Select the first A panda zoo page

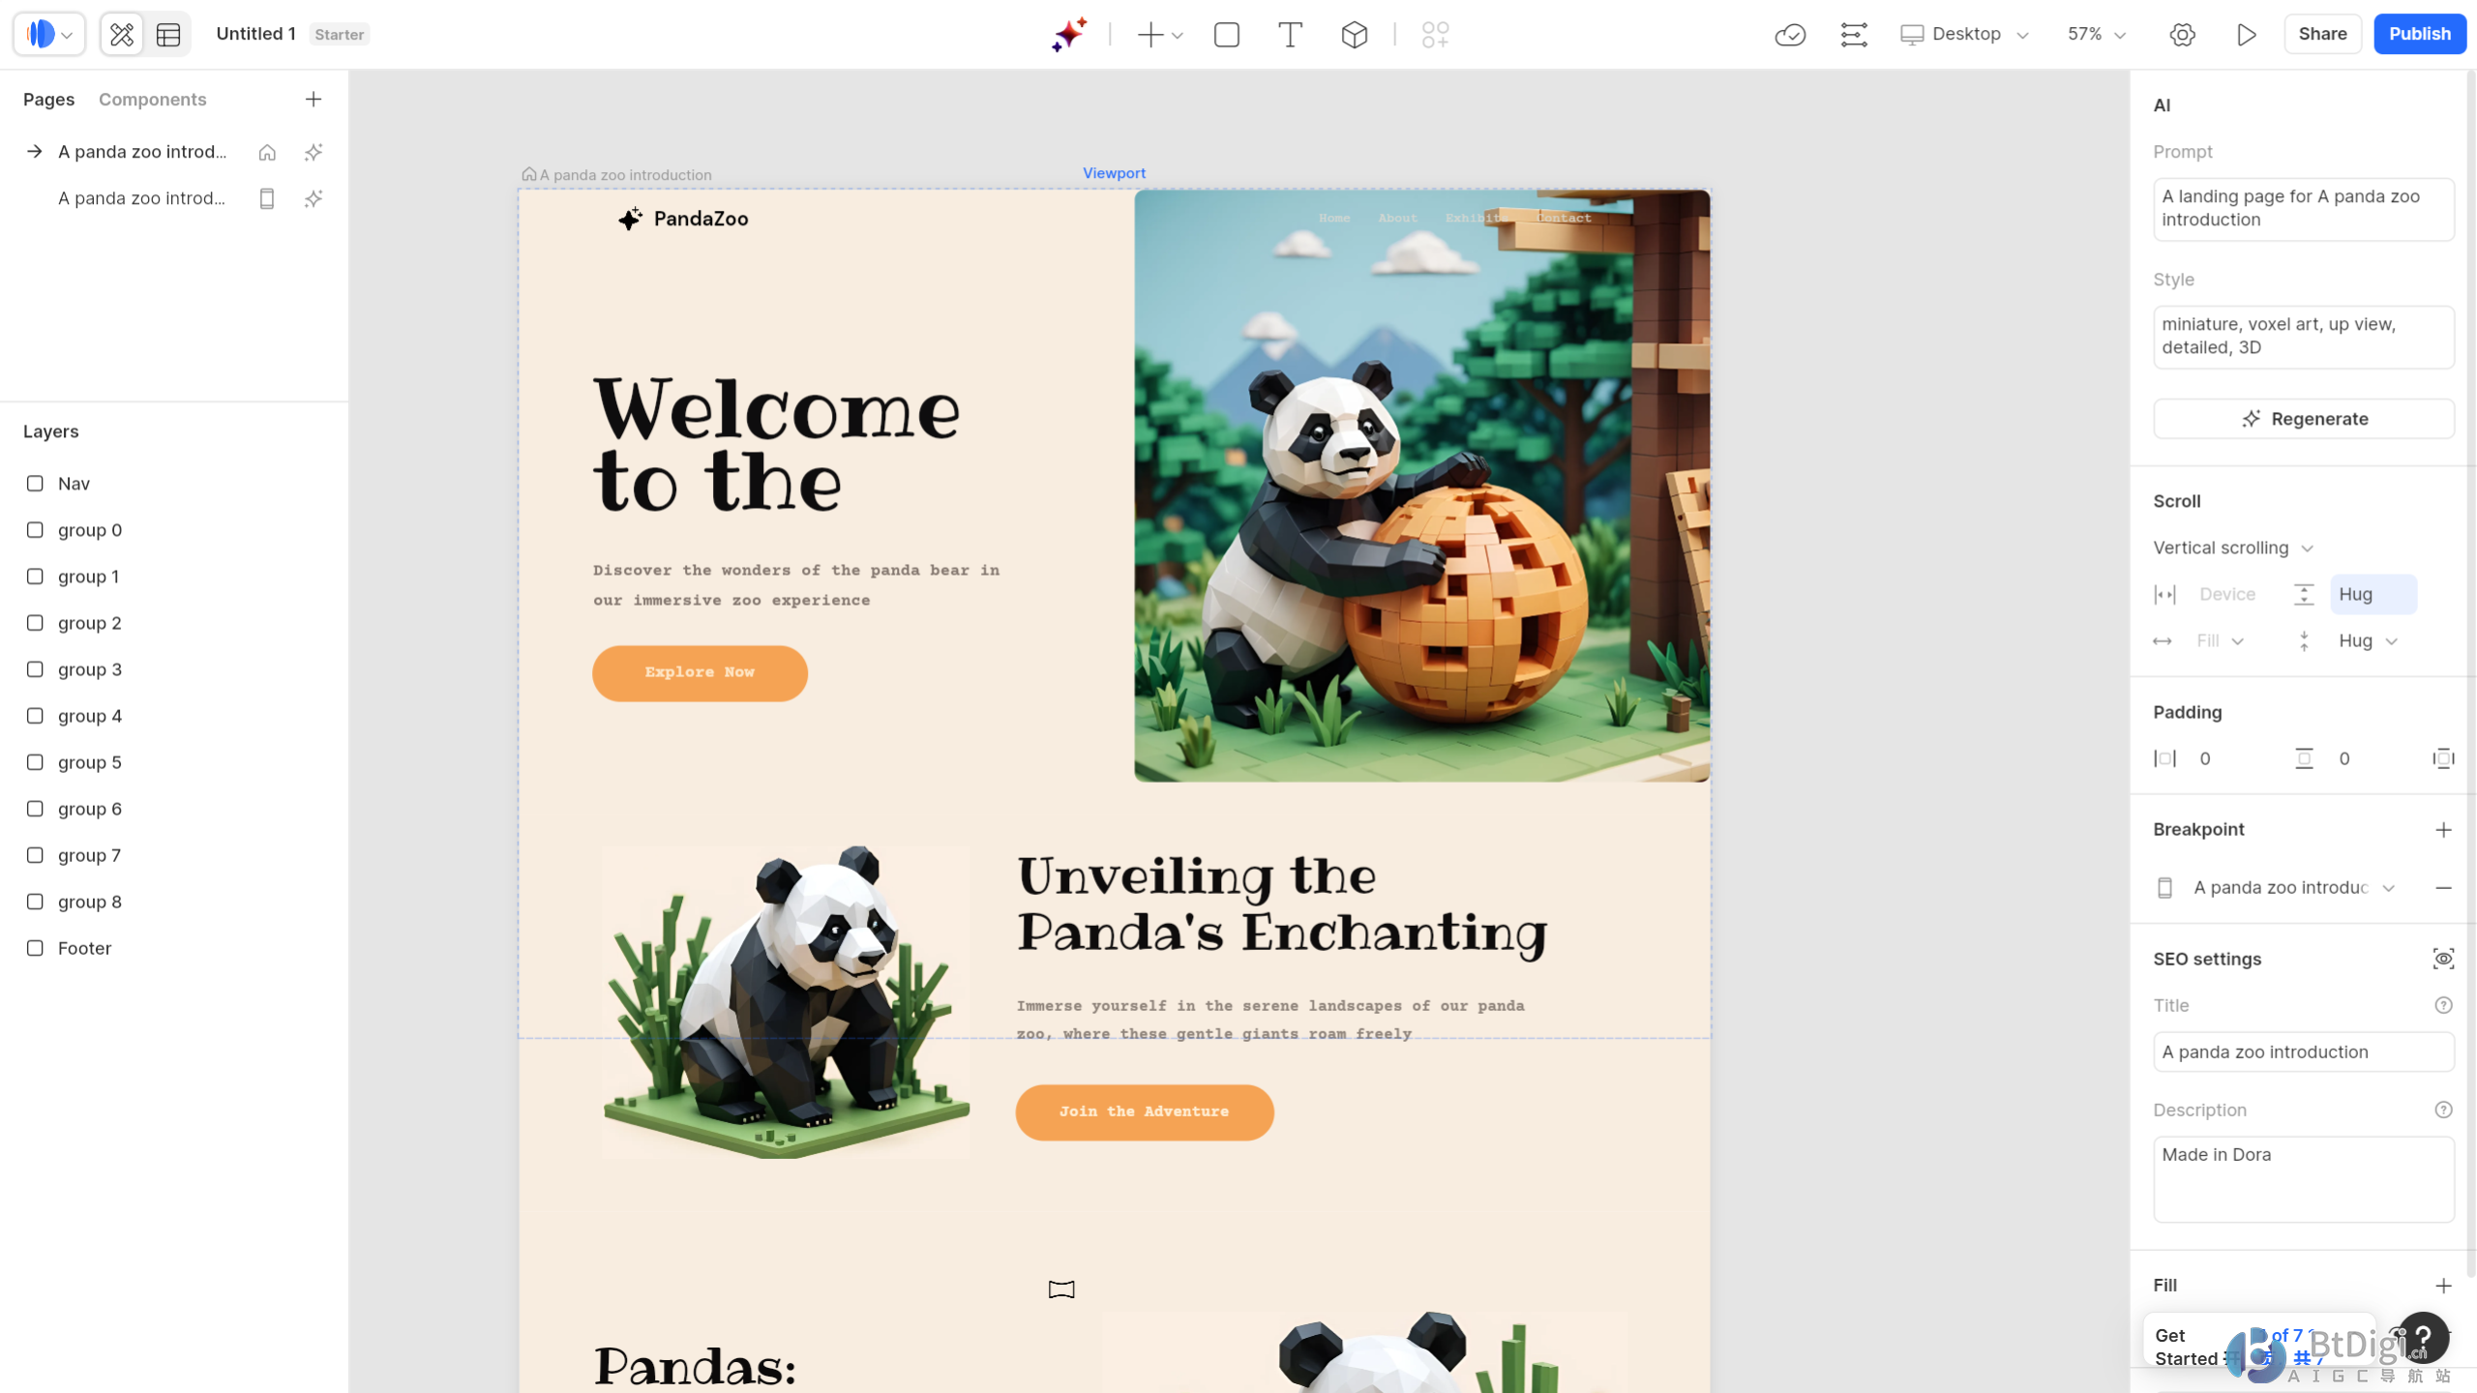click(142, 152)
